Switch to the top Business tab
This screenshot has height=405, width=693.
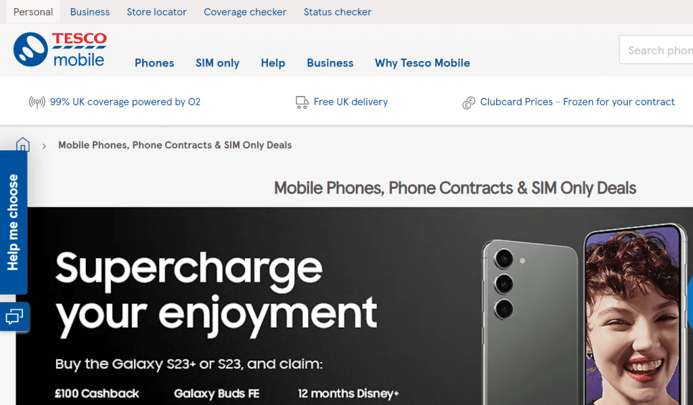coord(90,12)
